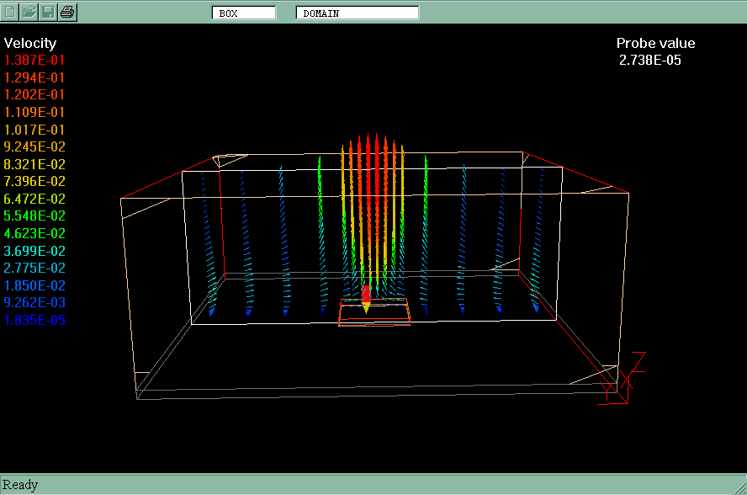Click the Velocity legend title
This screenshot has width=747, height=495.
point(30,43)
